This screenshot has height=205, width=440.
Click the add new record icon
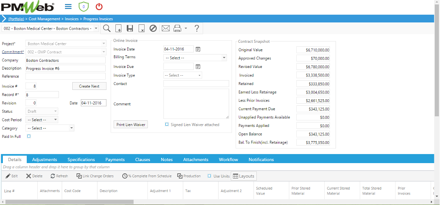[118, 28]
